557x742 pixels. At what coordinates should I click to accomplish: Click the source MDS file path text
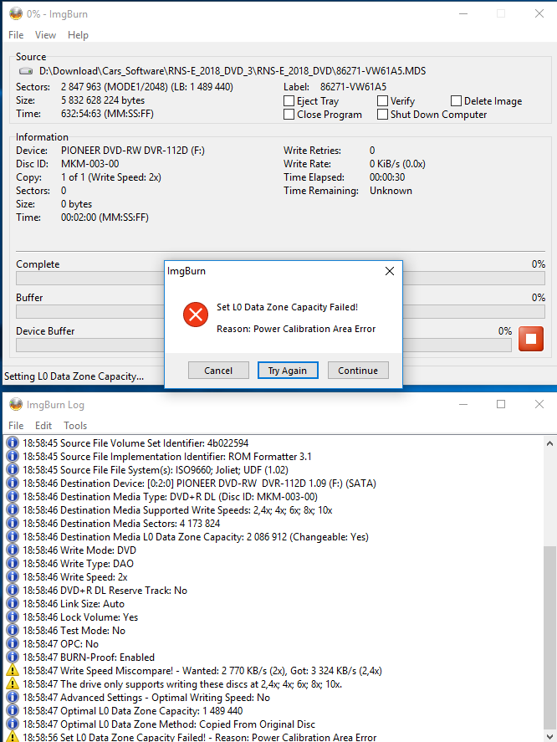point(233,71)
